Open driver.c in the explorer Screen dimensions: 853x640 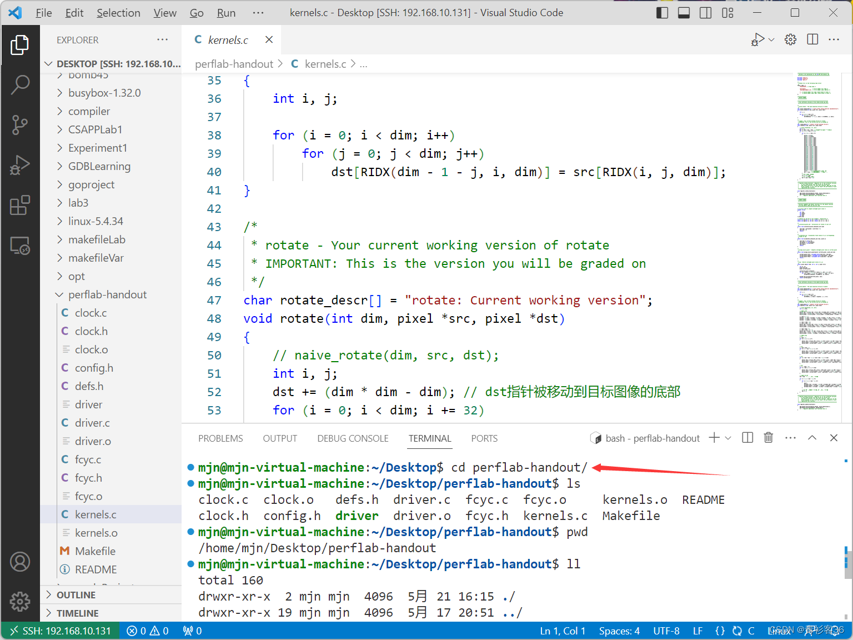point(92,423)
